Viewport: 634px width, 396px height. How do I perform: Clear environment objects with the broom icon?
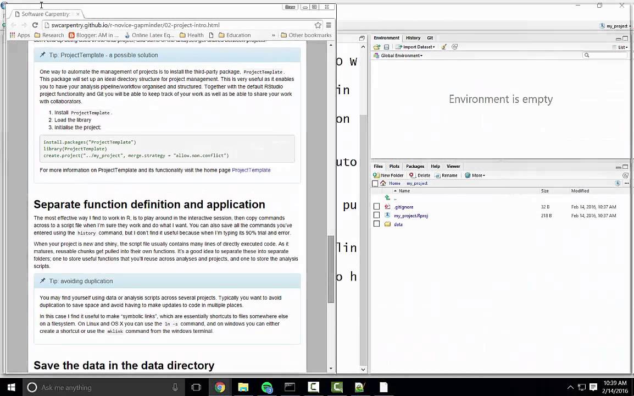tap(444, 47)
